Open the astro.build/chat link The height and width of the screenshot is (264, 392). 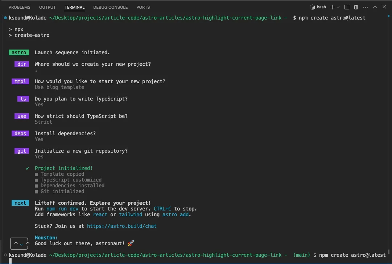(122, 226)
